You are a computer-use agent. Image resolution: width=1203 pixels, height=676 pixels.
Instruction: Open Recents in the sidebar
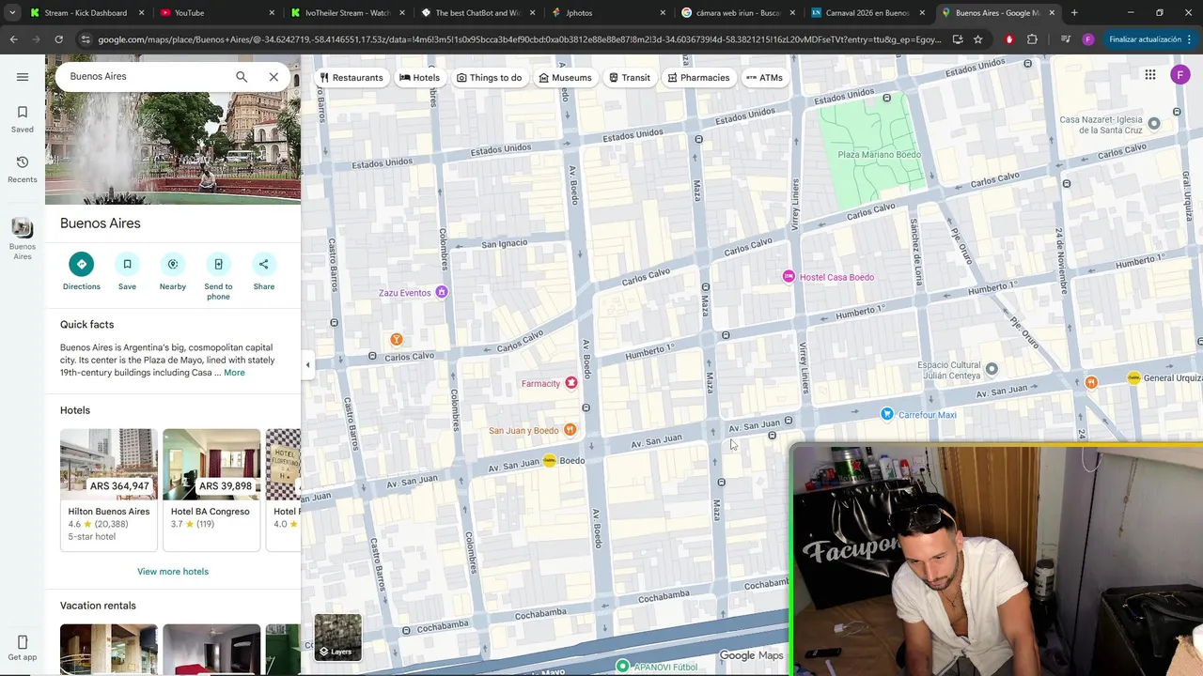[23, 169]
